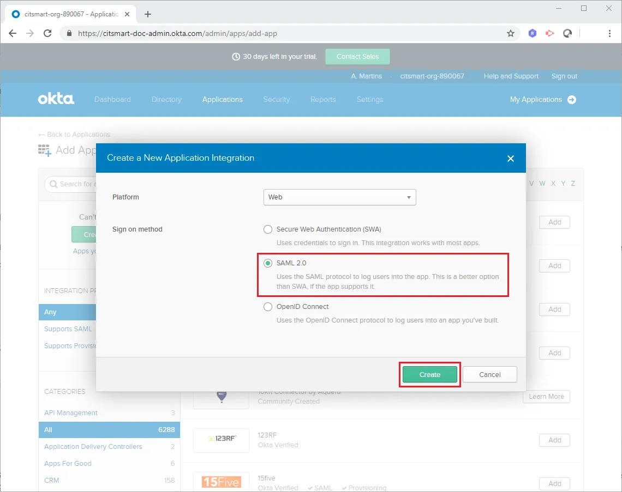The width and height of the screenshot is (622, 492).
Task: Click the red extension icon in toolbar
Action: [550, 33]
